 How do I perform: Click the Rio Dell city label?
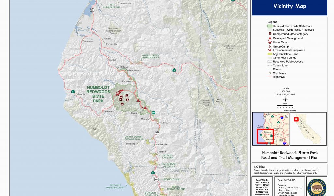112,60
